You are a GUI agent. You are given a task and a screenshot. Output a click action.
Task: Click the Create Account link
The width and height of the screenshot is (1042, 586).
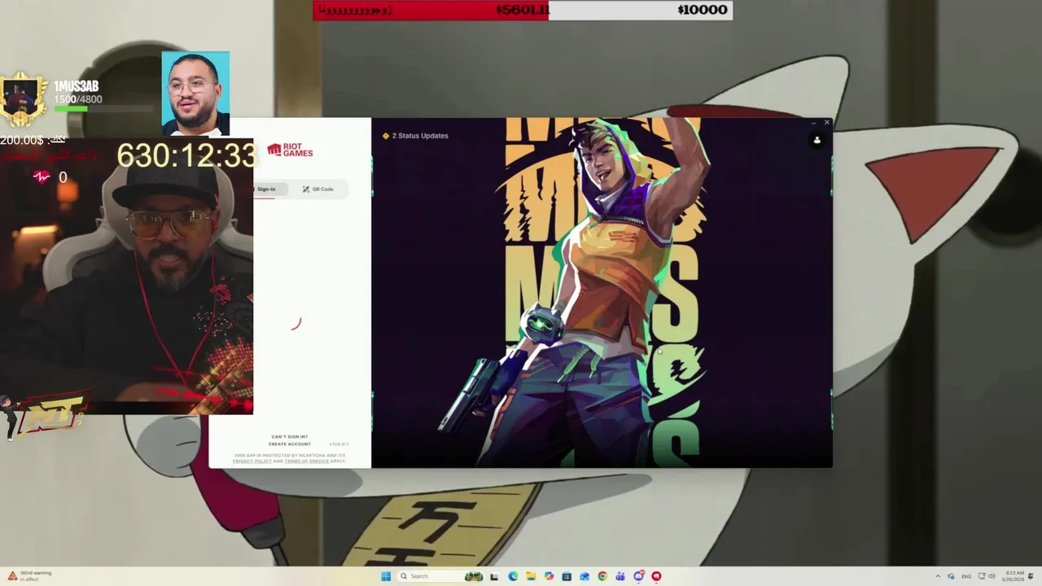click(x=290, y=444)
